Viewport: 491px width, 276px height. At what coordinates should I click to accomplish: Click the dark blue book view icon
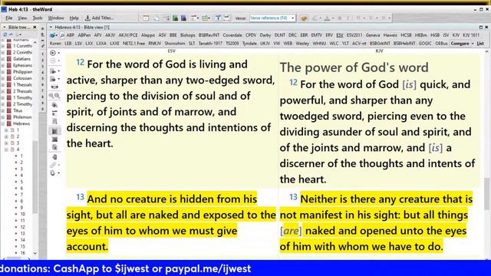(x=183, y=18)
